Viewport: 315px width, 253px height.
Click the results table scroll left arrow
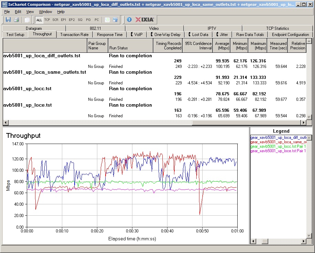tap(6, 122)
